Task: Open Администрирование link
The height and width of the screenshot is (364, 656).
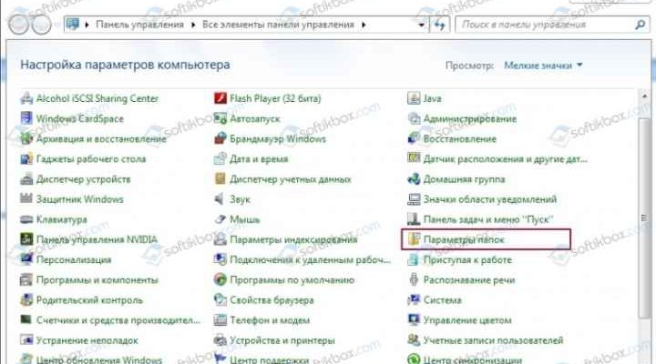Action: click(470, 119)
